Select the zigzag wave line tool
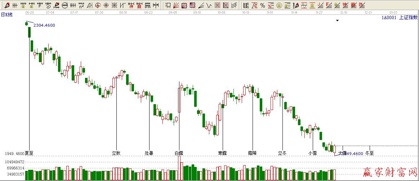419x181 pixels. 209,5
